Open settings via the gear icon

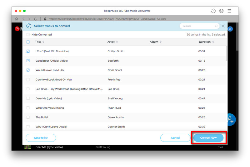click(221, 11)
